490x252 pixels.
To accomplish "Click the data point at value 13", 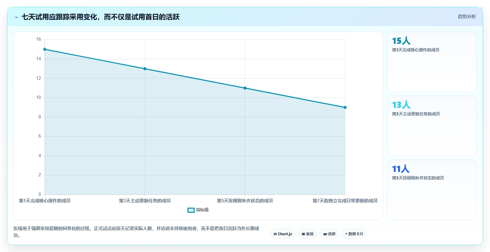I will [145, 69].
